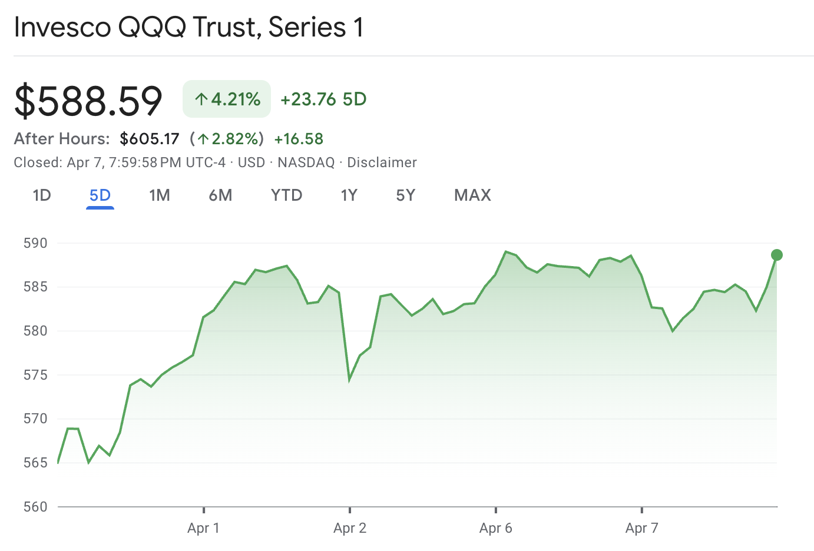Click the Invesco QQQ Trust title
This screenshot has height=551, width=814.
click(190, 26)
